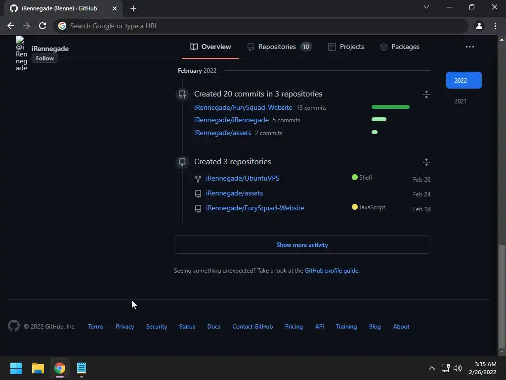Open the tab search chevron
506x380 pixels.
click(x=426, y=7)
